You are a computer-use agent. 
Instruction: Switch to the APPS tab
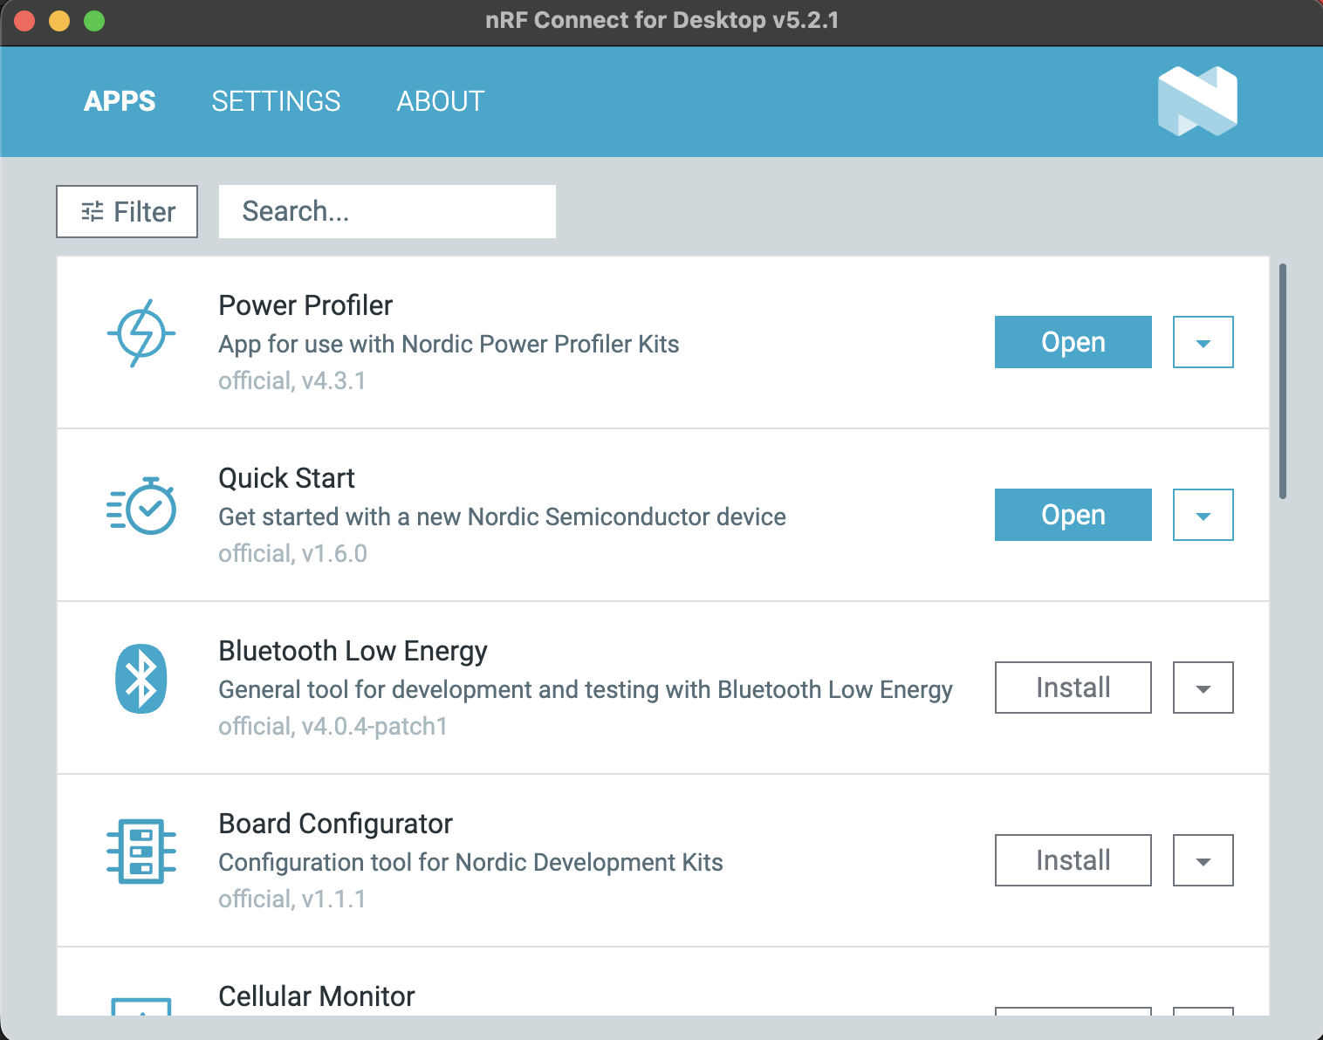(x=120, y=101)
